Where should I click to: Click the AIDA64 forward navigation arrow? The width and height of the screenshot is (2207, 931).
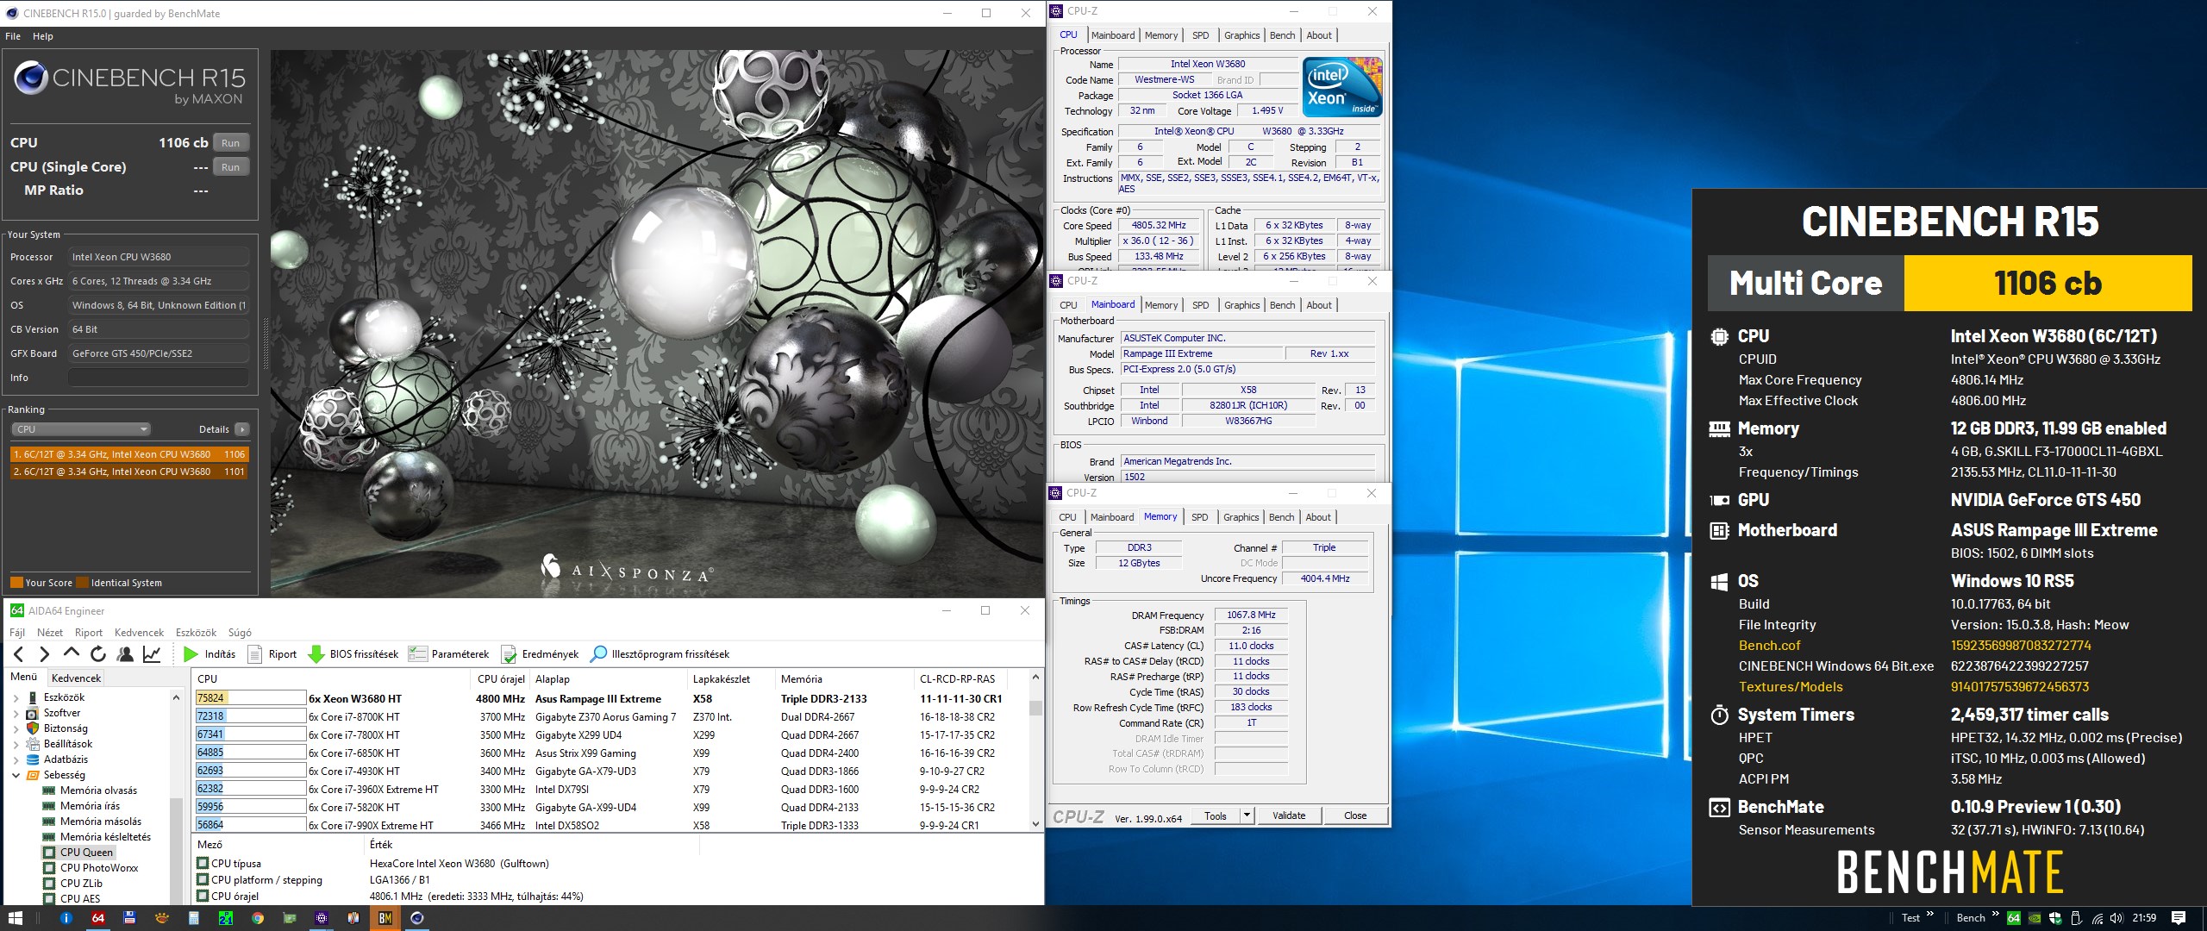coord(45,654)
